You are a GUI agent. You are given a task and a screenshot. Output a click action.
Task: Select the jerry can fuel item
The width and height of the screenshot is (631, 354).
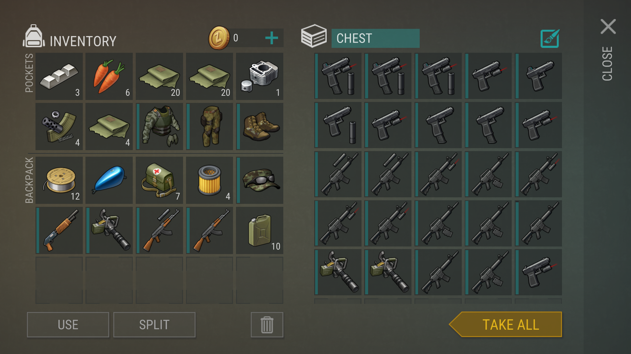[260, 230]
